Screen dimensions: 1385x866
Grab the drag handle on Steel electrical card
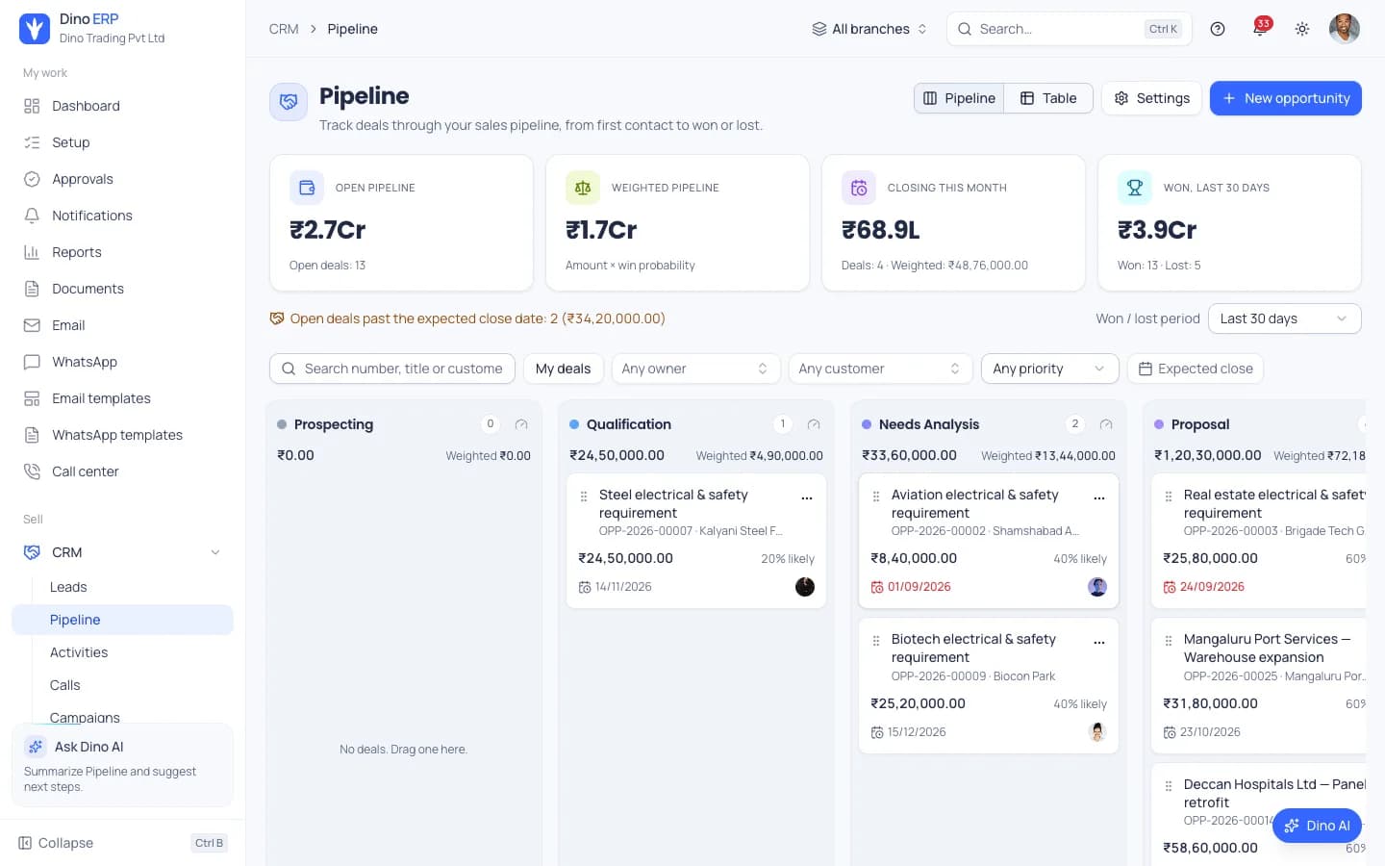tap(584, 497)
